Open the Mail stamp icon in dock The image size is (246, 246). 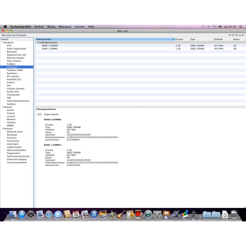point(40,214)
